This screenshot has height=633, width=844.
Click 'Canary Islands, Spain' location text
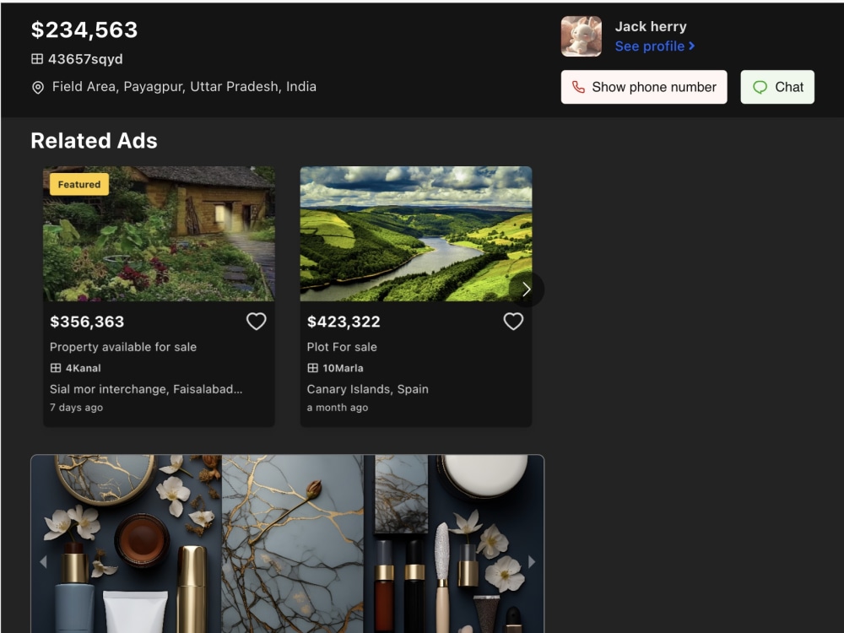point(368,389)
